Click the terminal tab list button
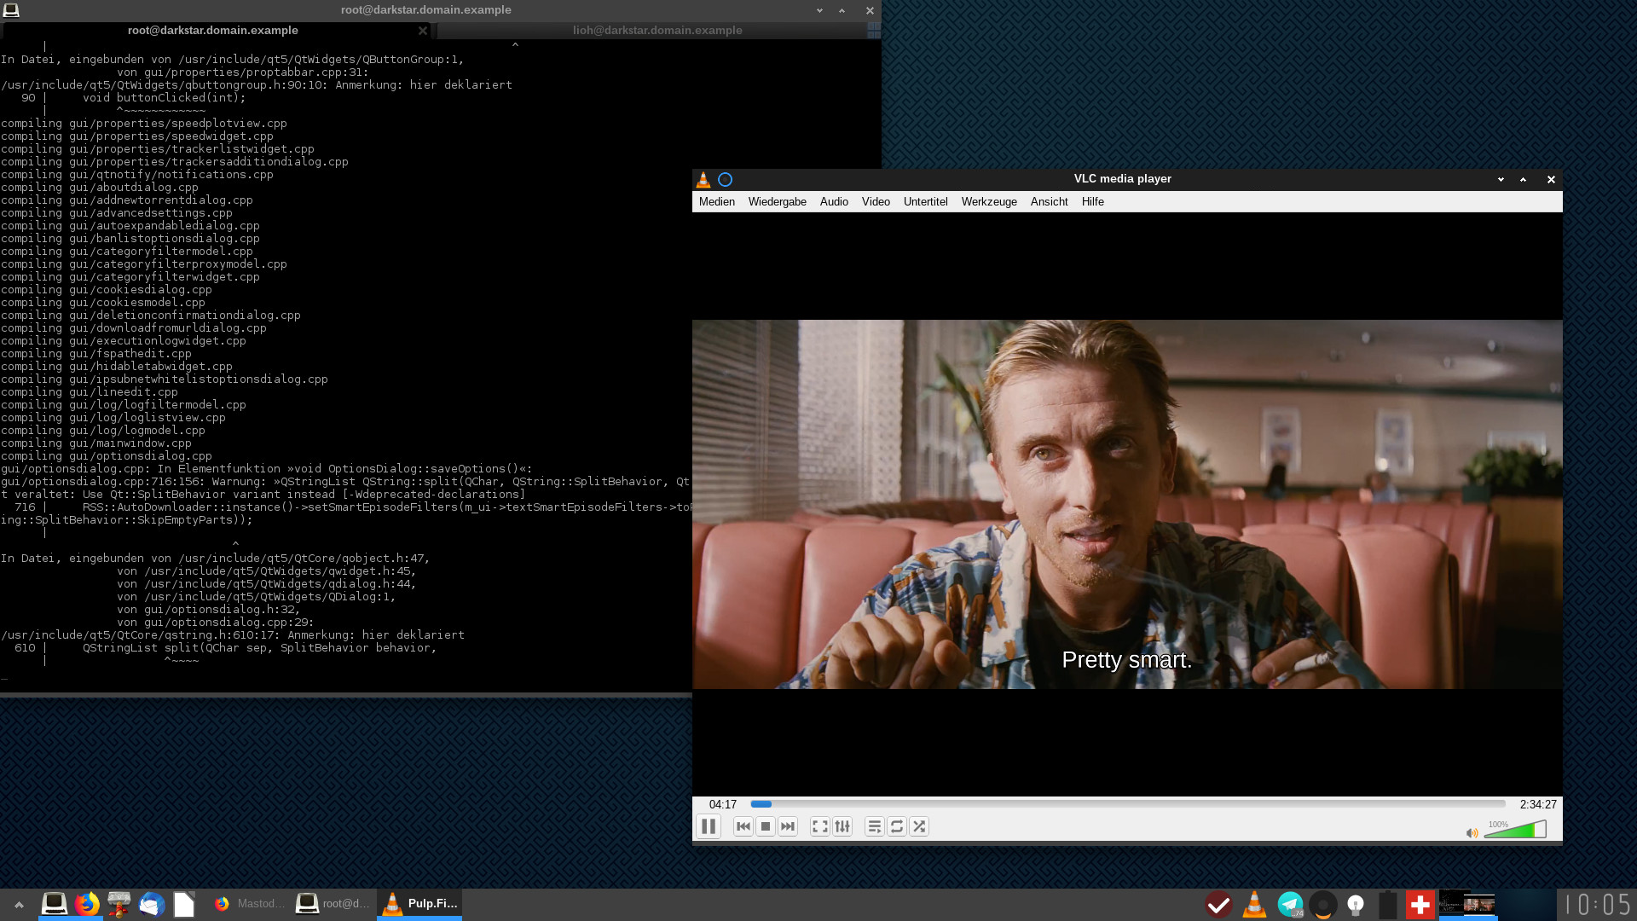This screenshot has height=921, width=1637. (x=874, y=30)
